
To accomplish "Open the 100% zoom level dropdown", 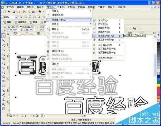I will click(x=16, y=17).
